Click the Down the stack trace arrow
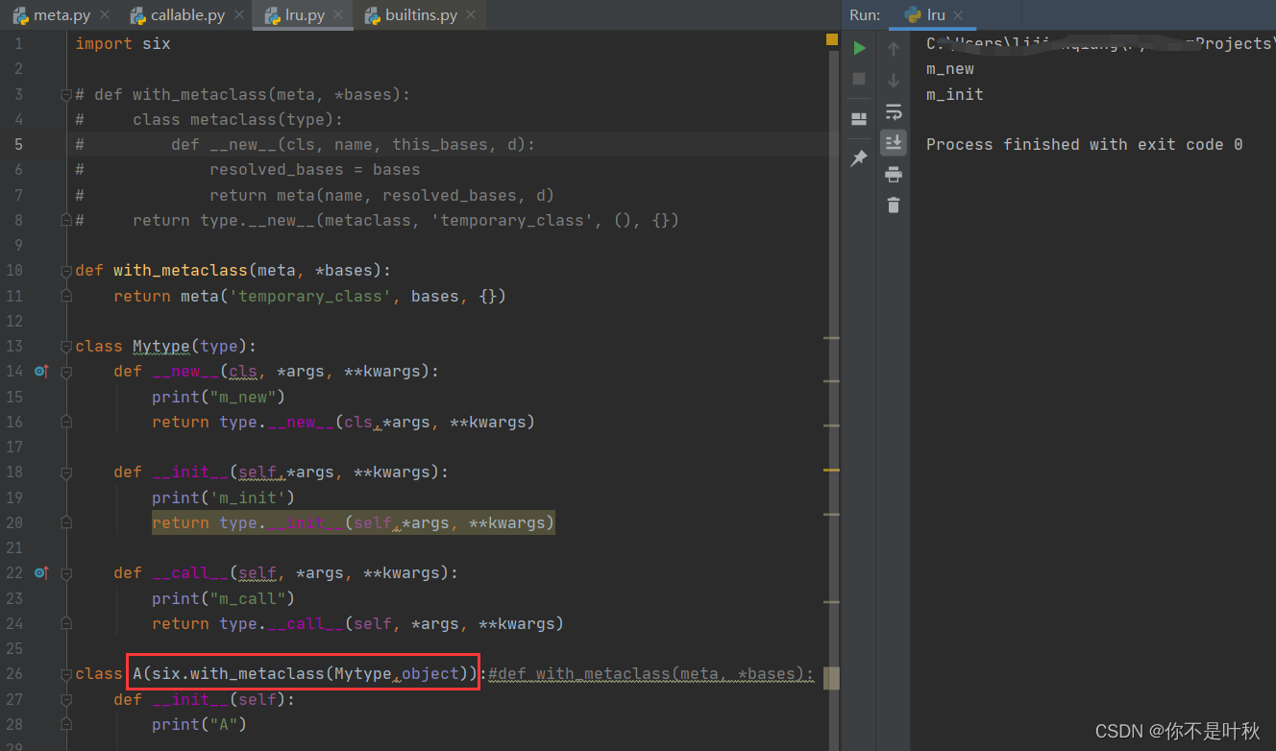Viewport: 1276px width, 751px height. 894,80
